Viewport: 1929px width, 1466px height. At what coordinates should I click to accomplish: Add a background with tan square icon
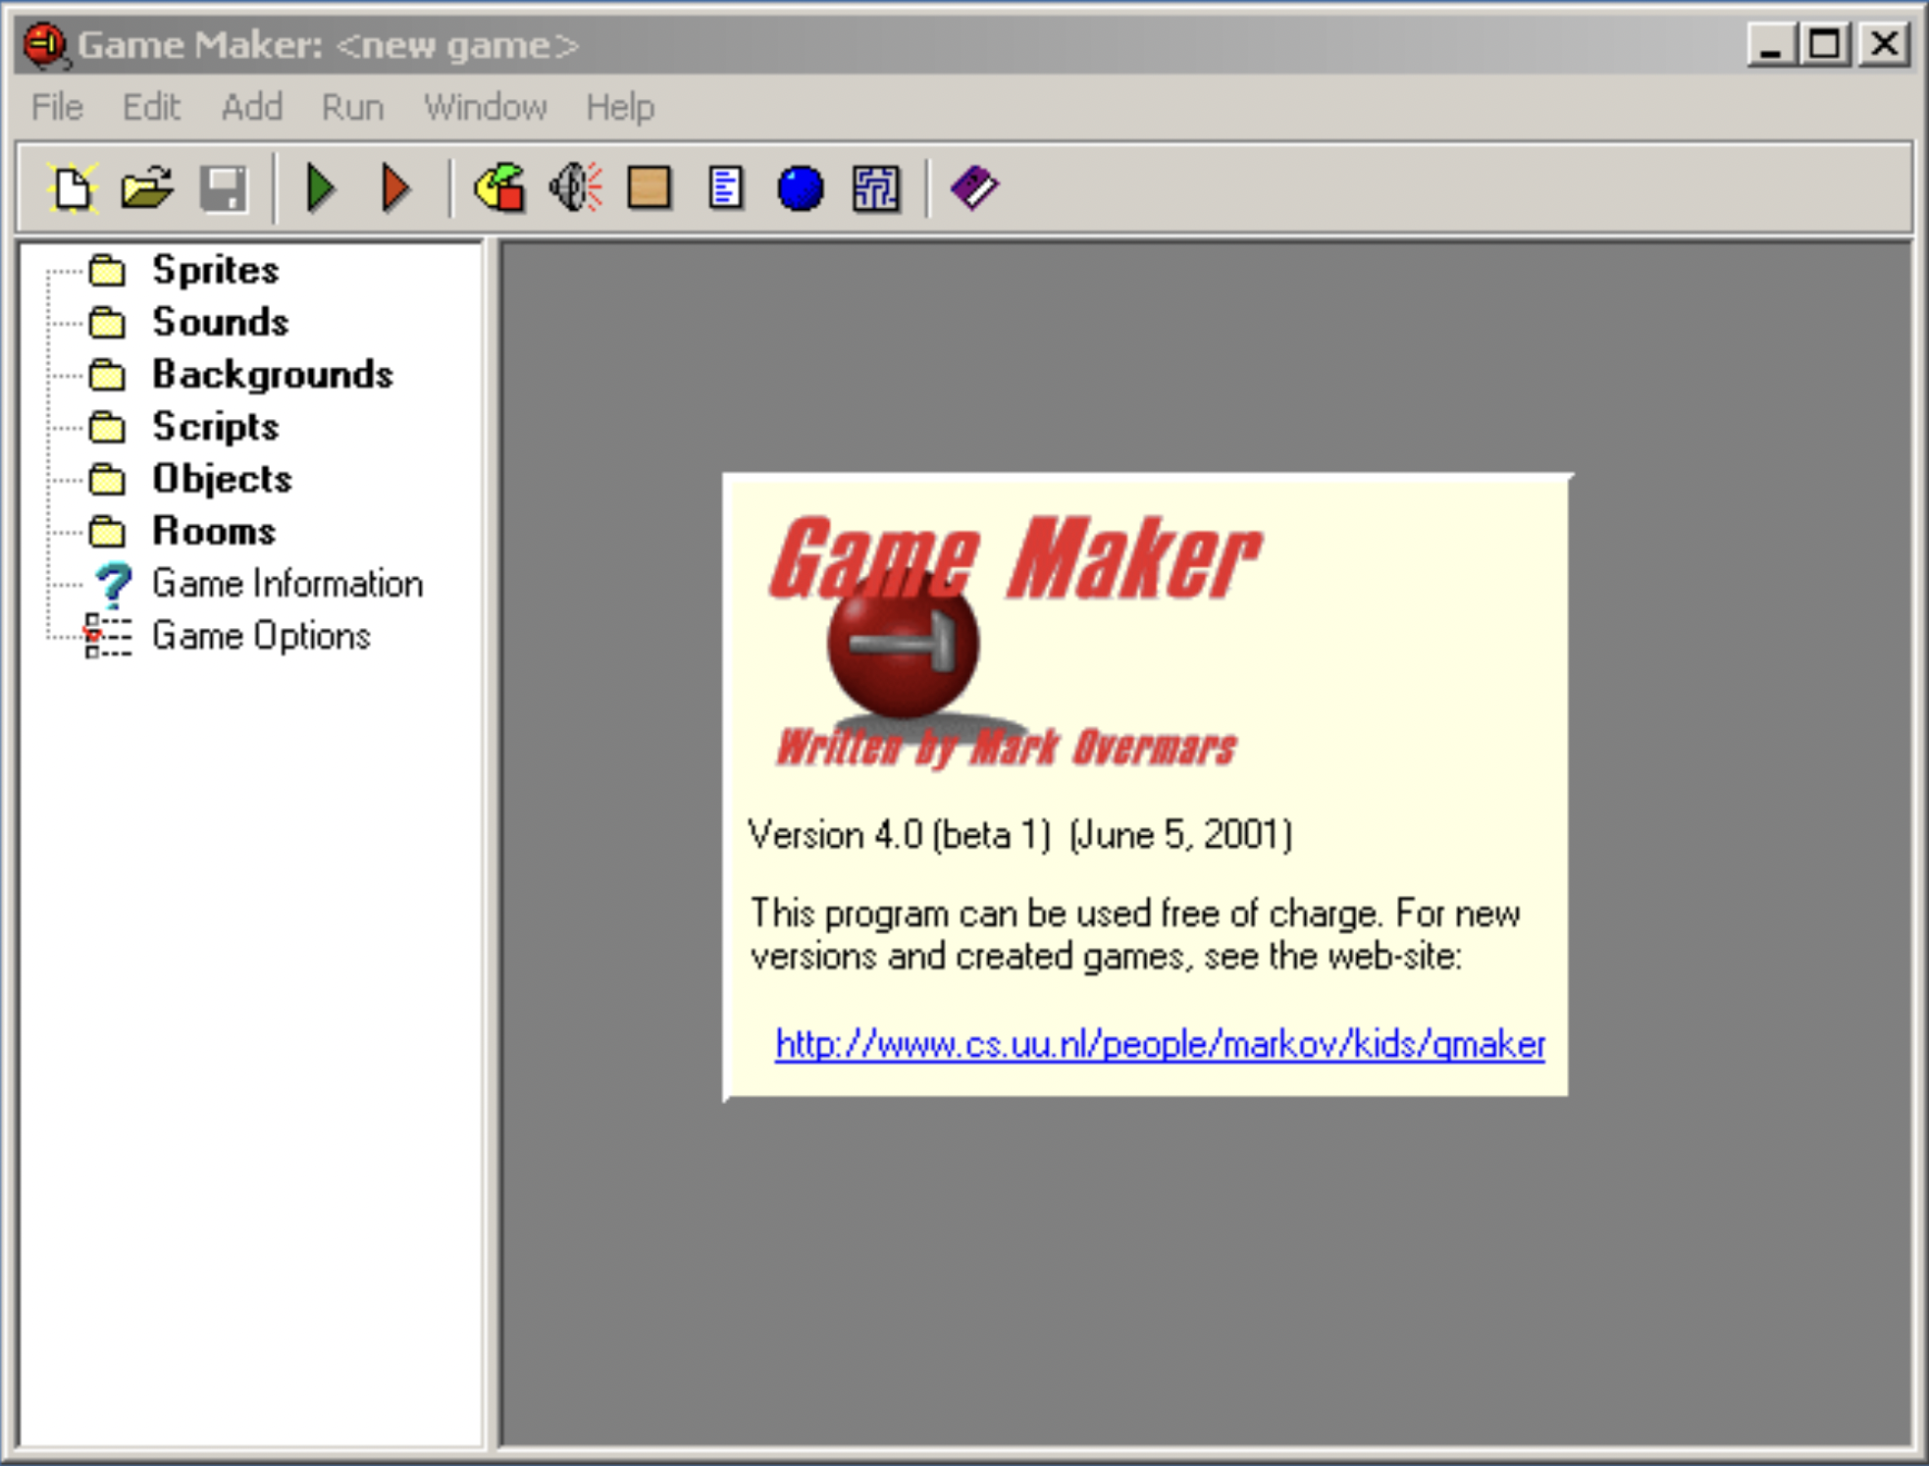coord(649,187)
